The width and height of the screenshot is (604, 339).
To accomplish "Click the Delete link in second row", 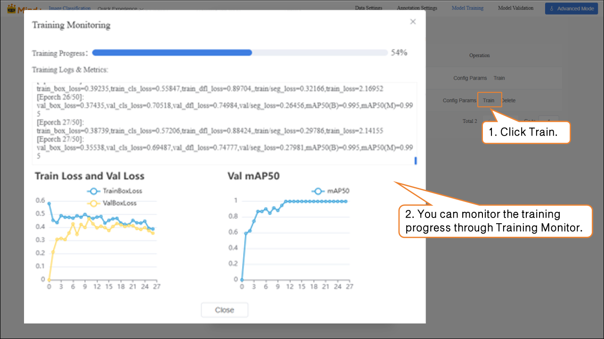I will 509,100.
